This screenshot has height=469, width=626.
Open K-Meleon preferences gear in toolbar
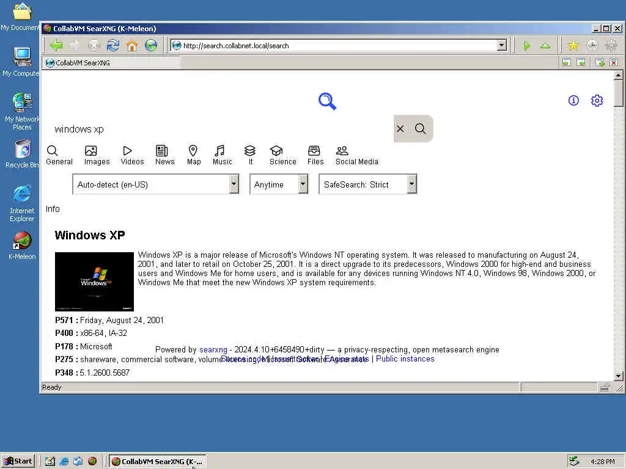[611, 45]
